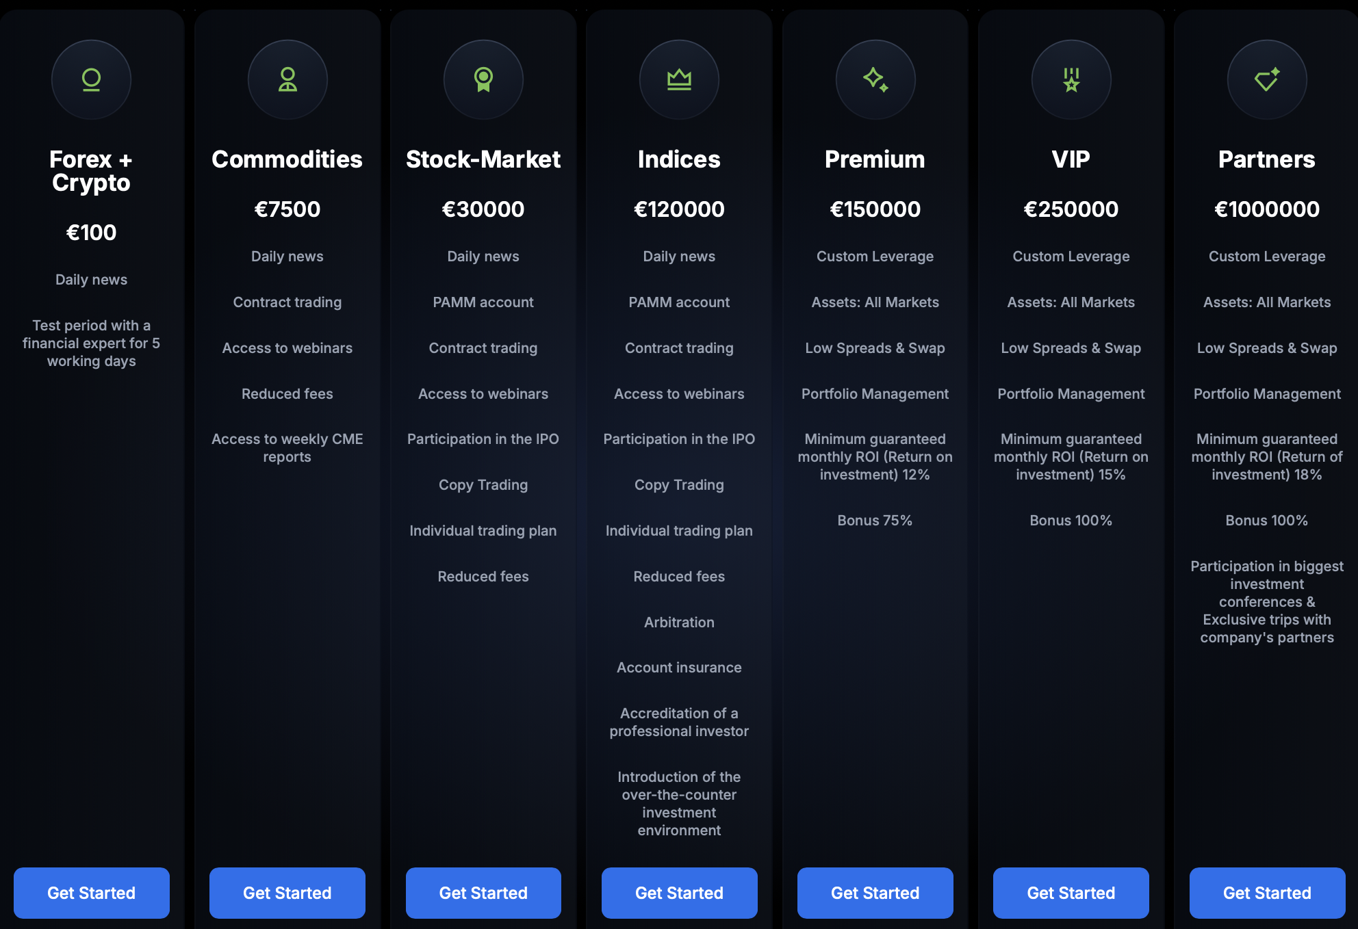The height and width of the screenshot is (929, 1358).
Task: Click the Partners diamond sparkle icon
Action: coord(1267,79)
